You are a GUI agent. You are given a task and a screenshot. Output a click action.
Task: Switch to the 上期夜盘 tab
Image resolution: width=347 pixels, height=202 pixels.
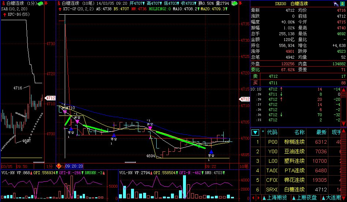(x=305, y=198)
